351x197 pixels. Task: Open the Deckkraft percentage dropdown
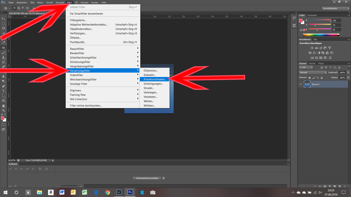tap(348, 72)
